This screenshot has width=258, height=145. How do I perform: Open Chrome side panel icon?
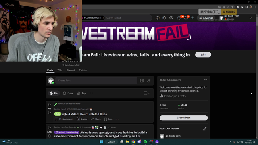[x=246, y=7]
